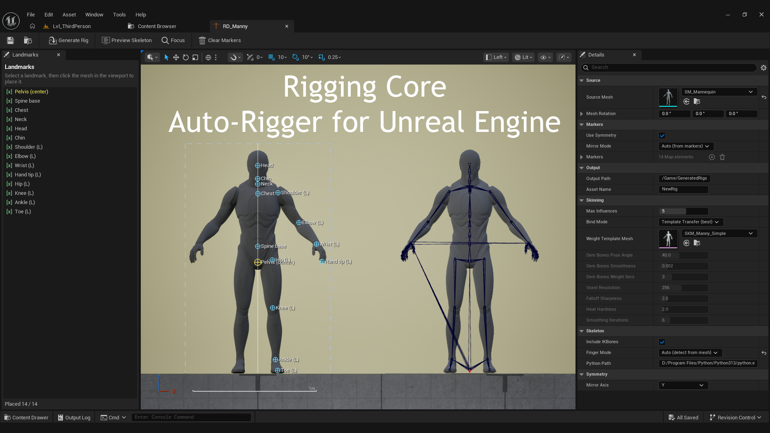Click the Output Path field
The image size is (770, 433).
click(x=684, y=179)
